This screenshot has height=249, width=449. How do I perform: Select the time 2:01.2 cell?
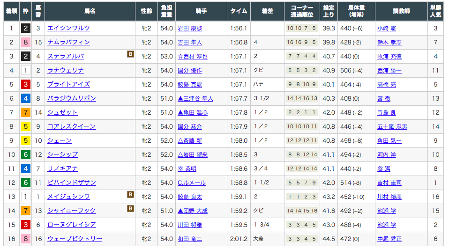[x=239, y=239]
